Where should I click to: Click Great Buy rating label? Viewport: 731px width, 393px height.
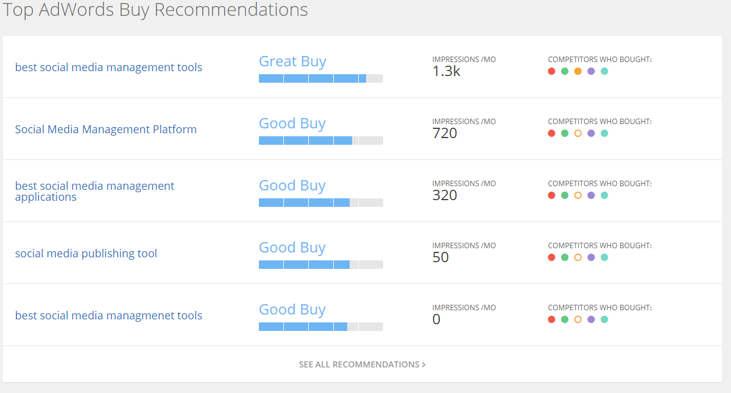coord(292,61)
